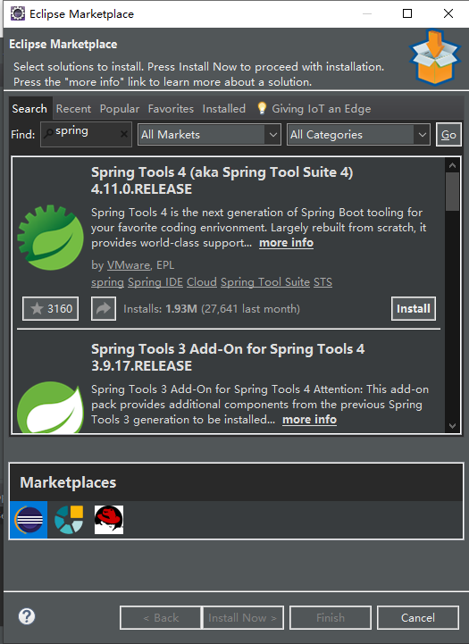Image resolution: width=469 pixels, height=644 pixels.
Task: Favorite Spring Tools 4 with star 3160
Action: coord(51,308)
